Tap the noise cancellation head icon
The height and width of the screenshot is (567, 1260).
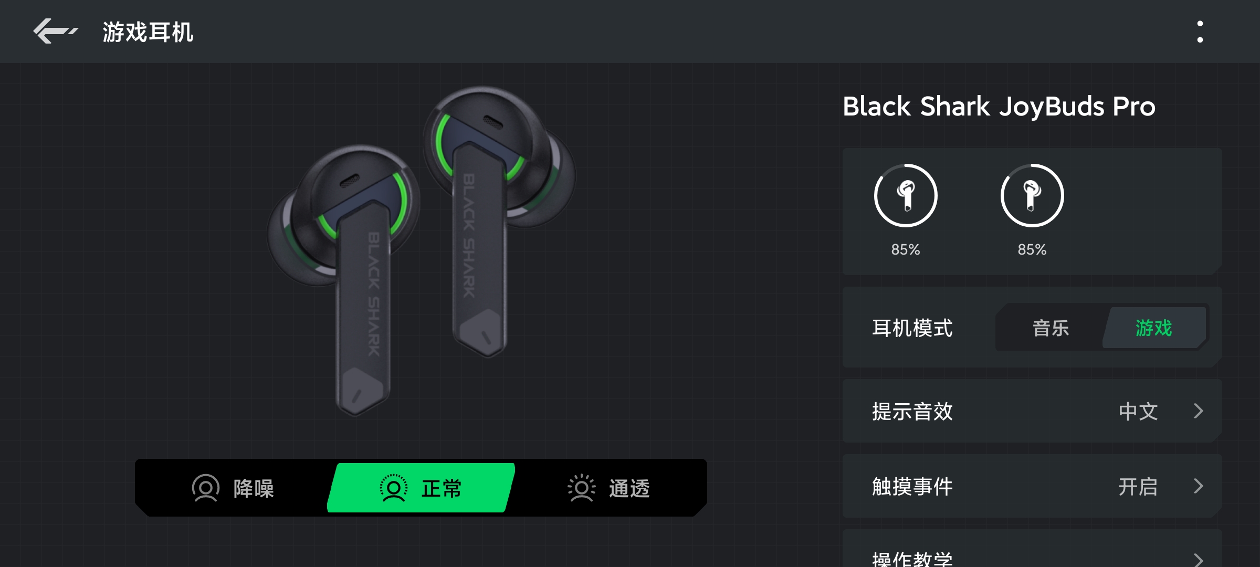pyautogui.click(x=205, y=488)
